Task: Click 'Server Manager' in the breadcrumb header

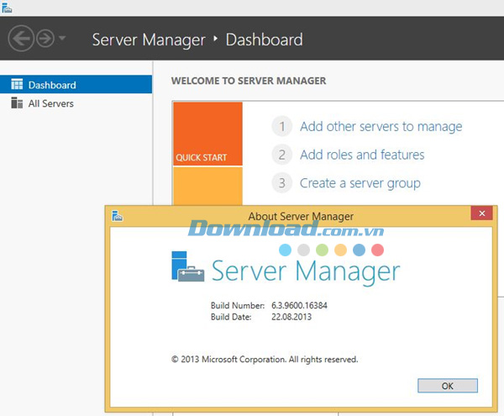Action: click(149, 39)
